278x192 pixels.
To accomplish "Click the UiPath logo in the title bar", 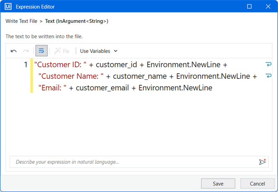I will click(8, 7).
